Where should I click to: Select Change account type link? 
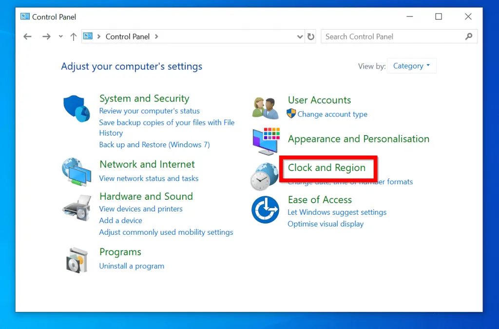[332, 114]
